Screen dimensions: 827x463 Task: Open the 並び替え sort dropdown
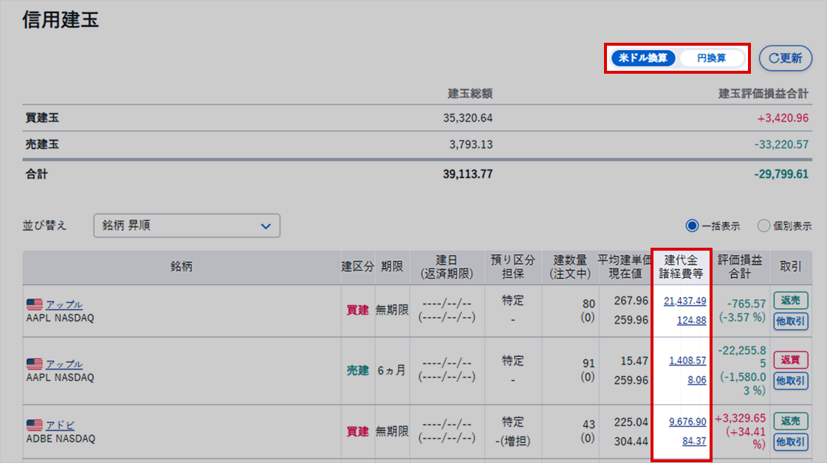tap(187, 226)
